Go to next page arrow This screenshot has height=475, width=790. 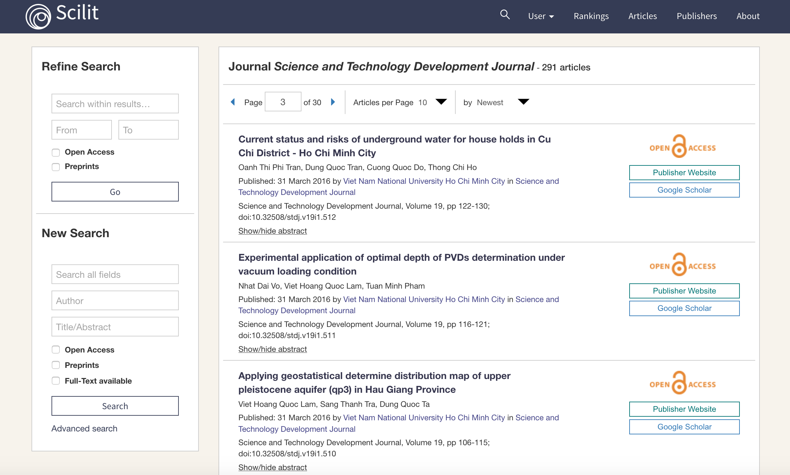[x=333, y=102]
